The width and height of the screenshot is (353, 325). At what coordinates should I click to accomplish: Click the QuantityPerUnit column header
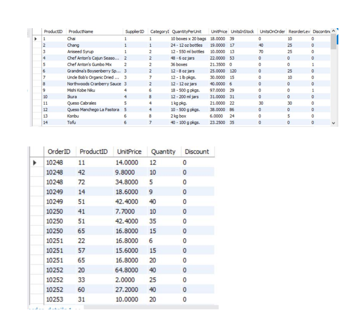point(187,32)
